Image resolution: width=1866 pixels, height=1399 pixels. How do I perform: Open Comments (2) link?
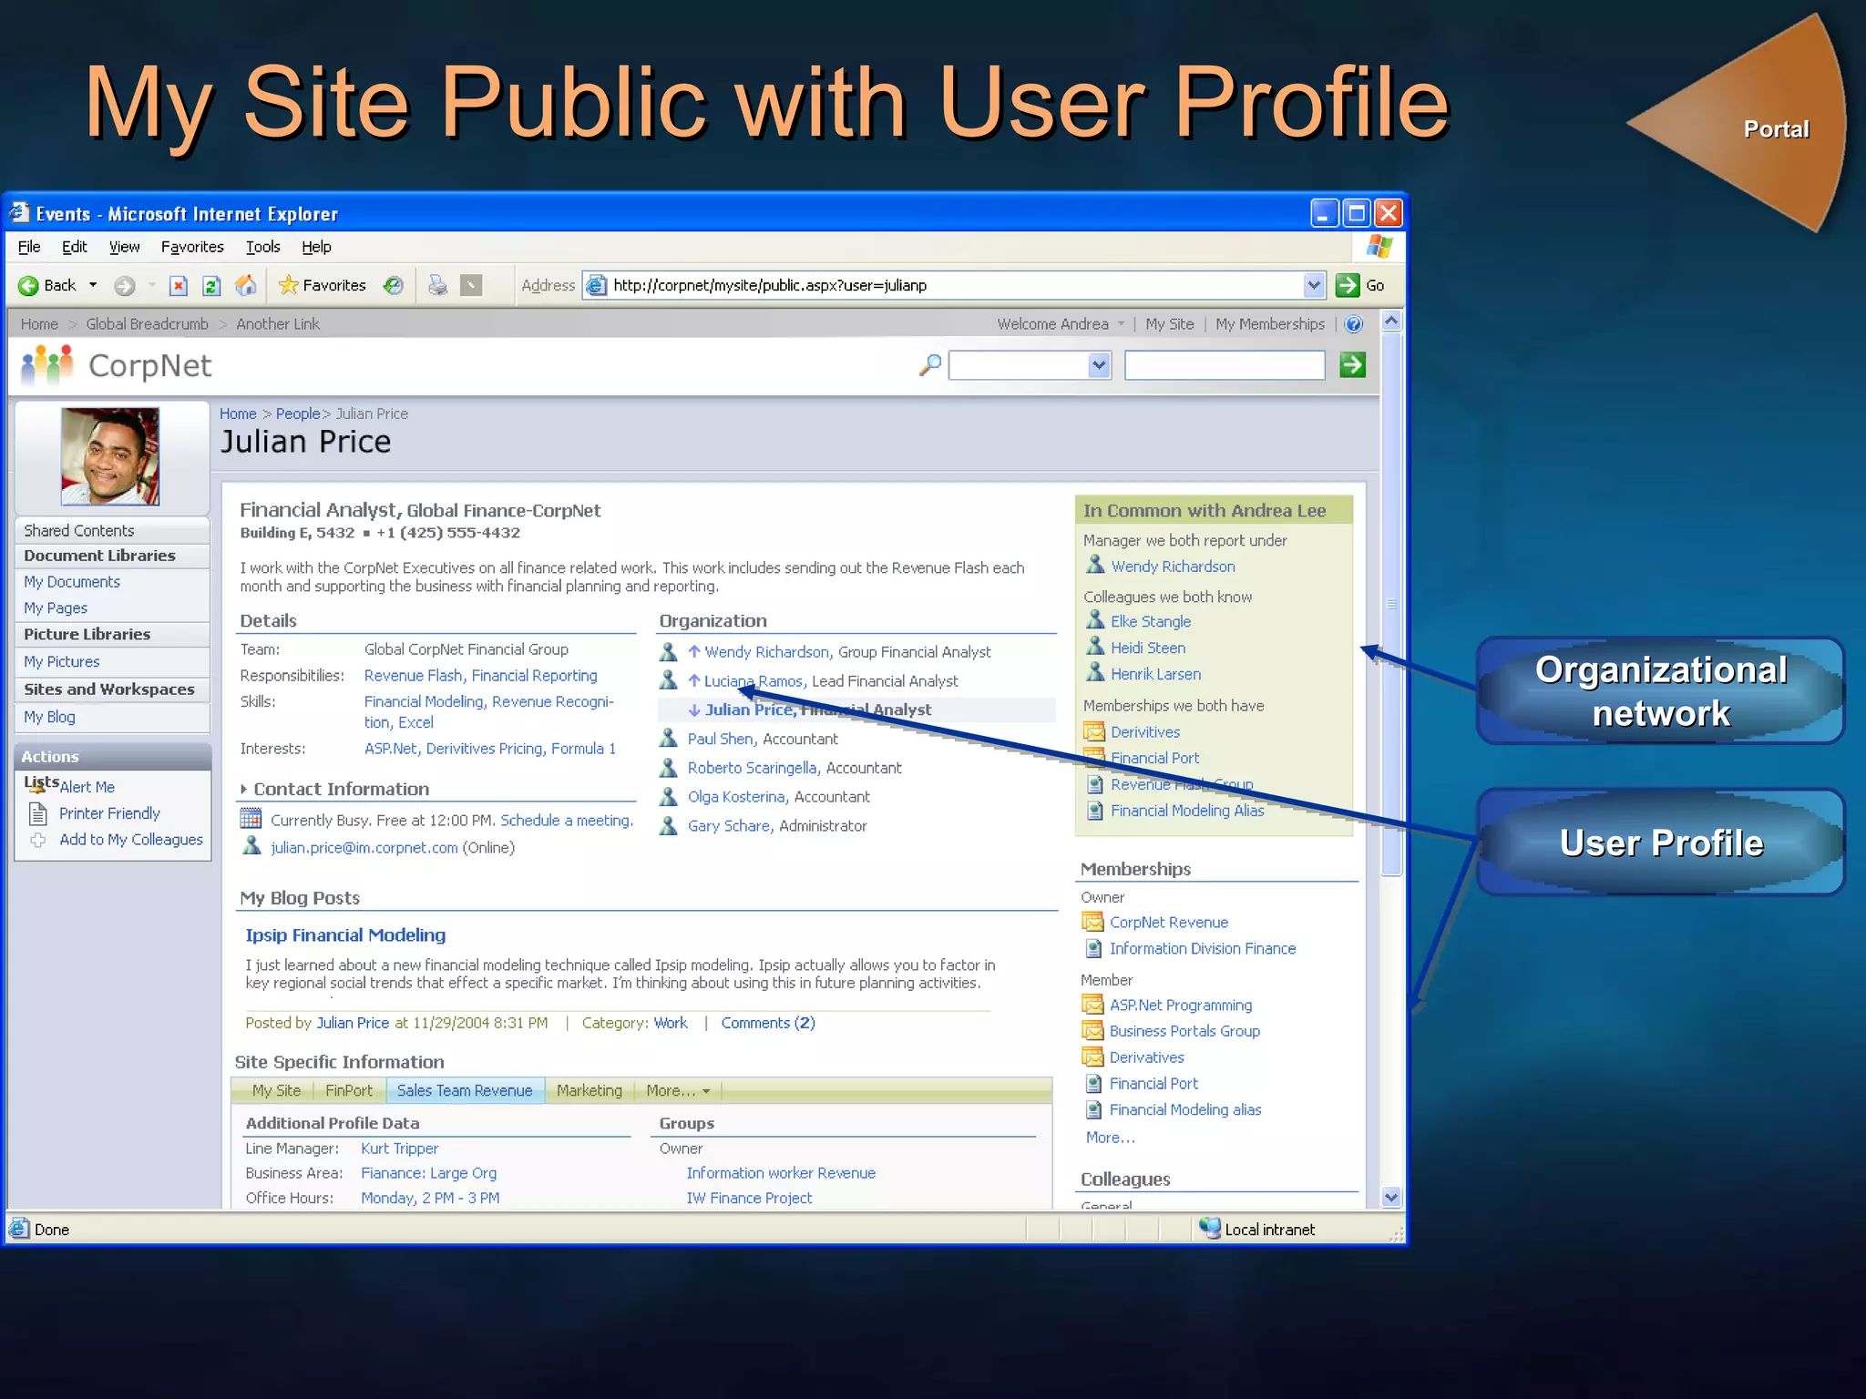(768, 1023)
